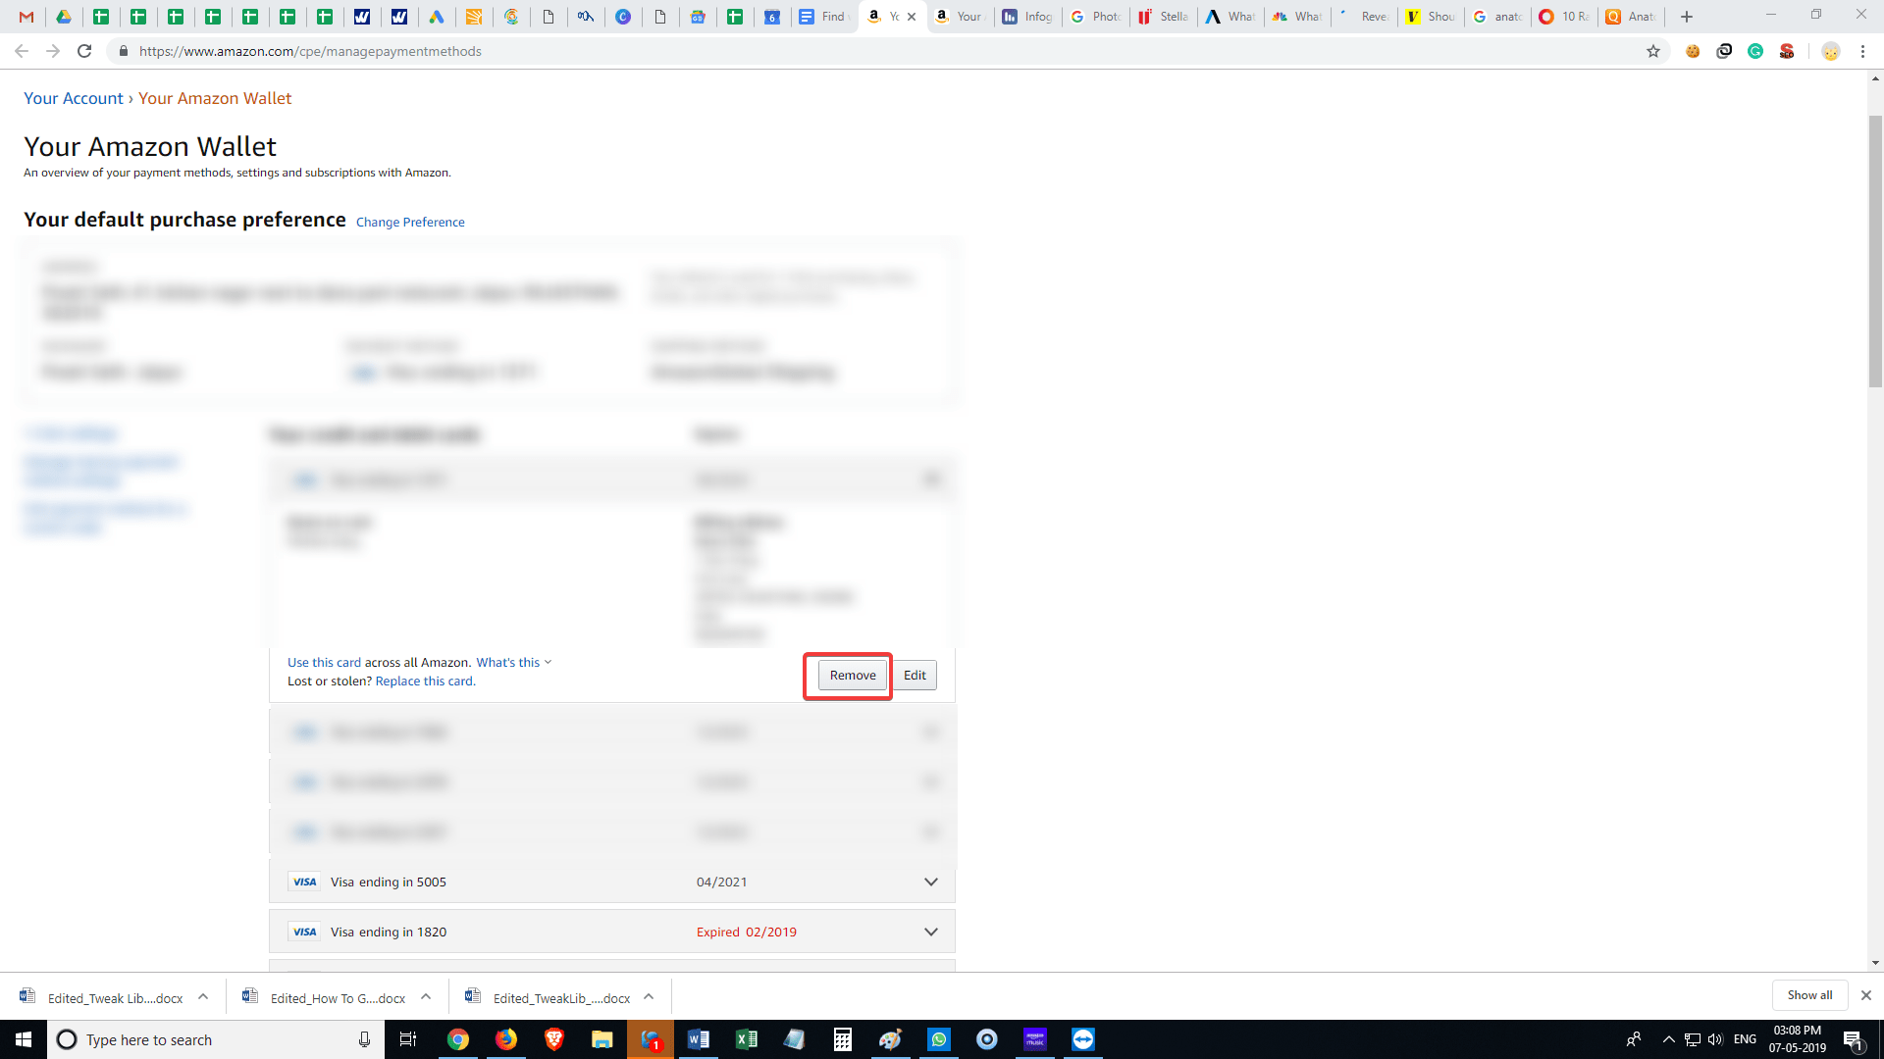The height and width of the screenshot is (1059, 1884).
Task: Expand the 'What's this' info
Action: [513, 663]
